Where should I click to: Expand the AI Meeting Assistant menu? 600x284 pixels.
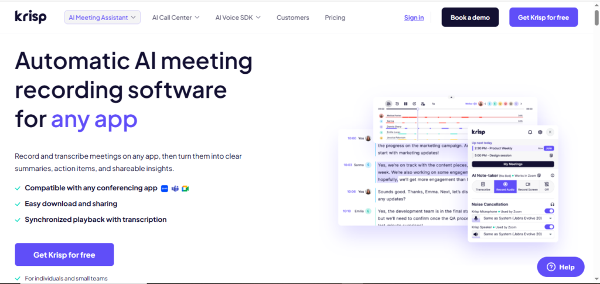coord(103,18)
